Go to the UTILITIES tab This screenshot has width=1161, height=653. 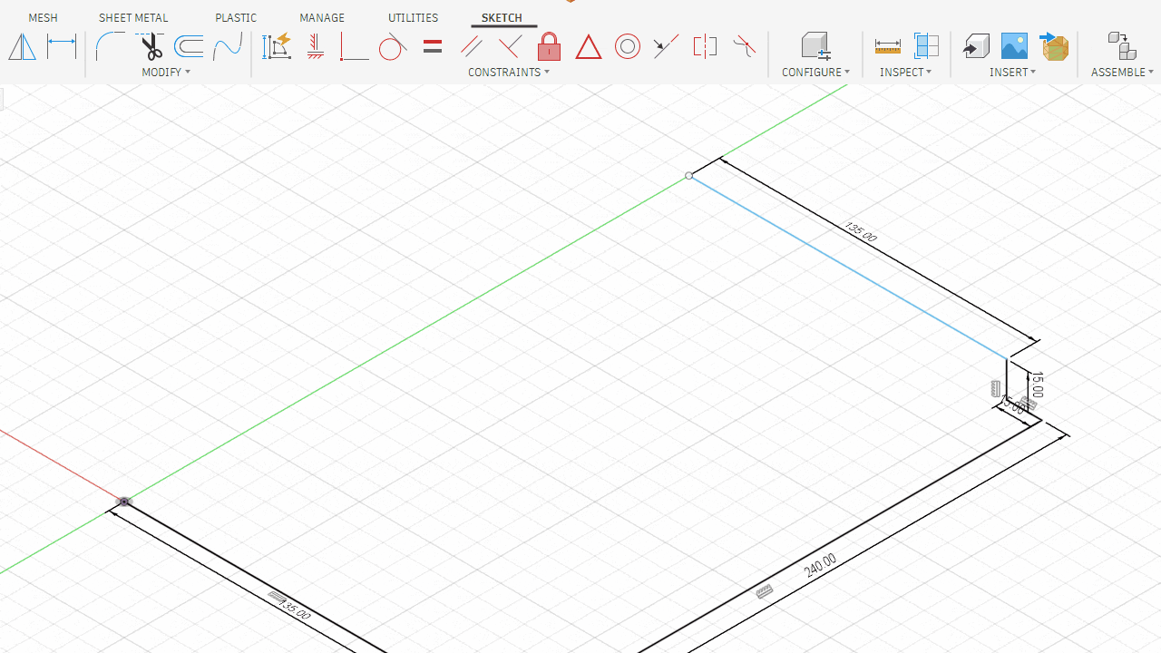pyautogui.click(x=413, y=17)
